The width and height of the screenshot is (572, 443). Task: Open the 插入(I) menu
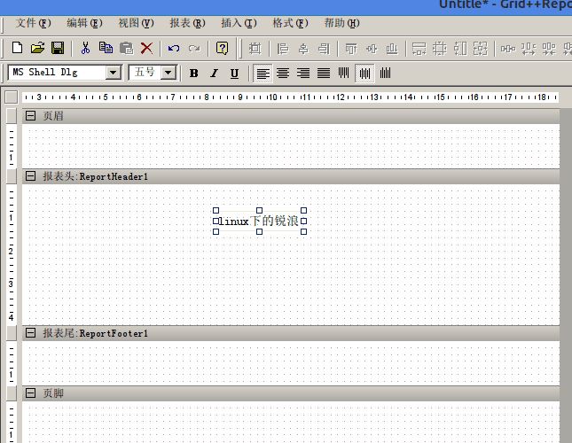click(x=239, y=23)
